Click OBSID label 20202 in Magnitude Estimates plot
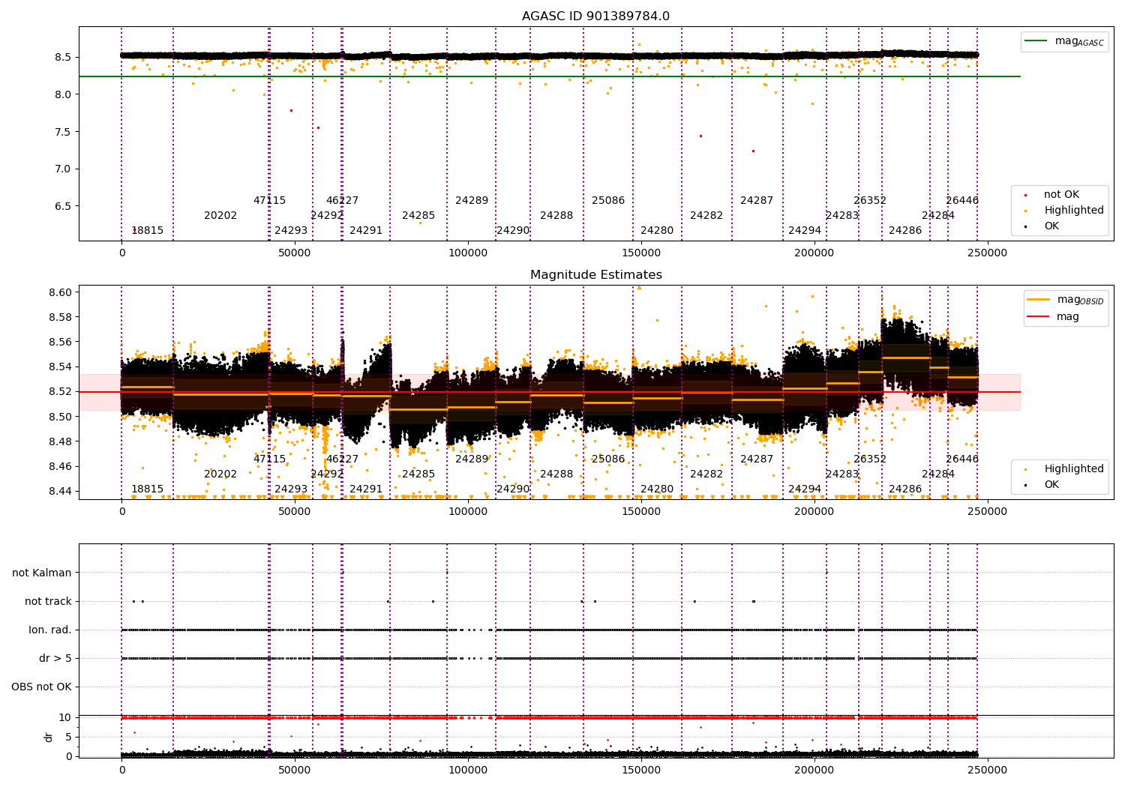The image size is (1125, 787). click(220, 474)
